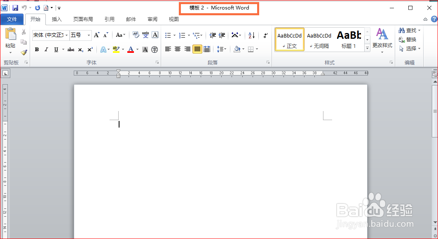Screen dimensions: 438x239
Task: Click Decrease Indent icon
Action: tap(213, 35)
